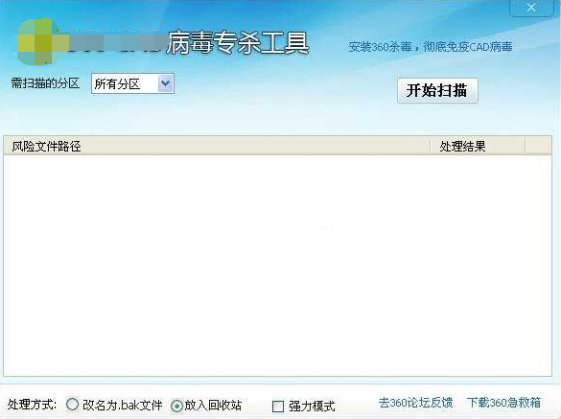
Task: Enable the 强力模式 checkbox
Action: [x=278, y=407]
